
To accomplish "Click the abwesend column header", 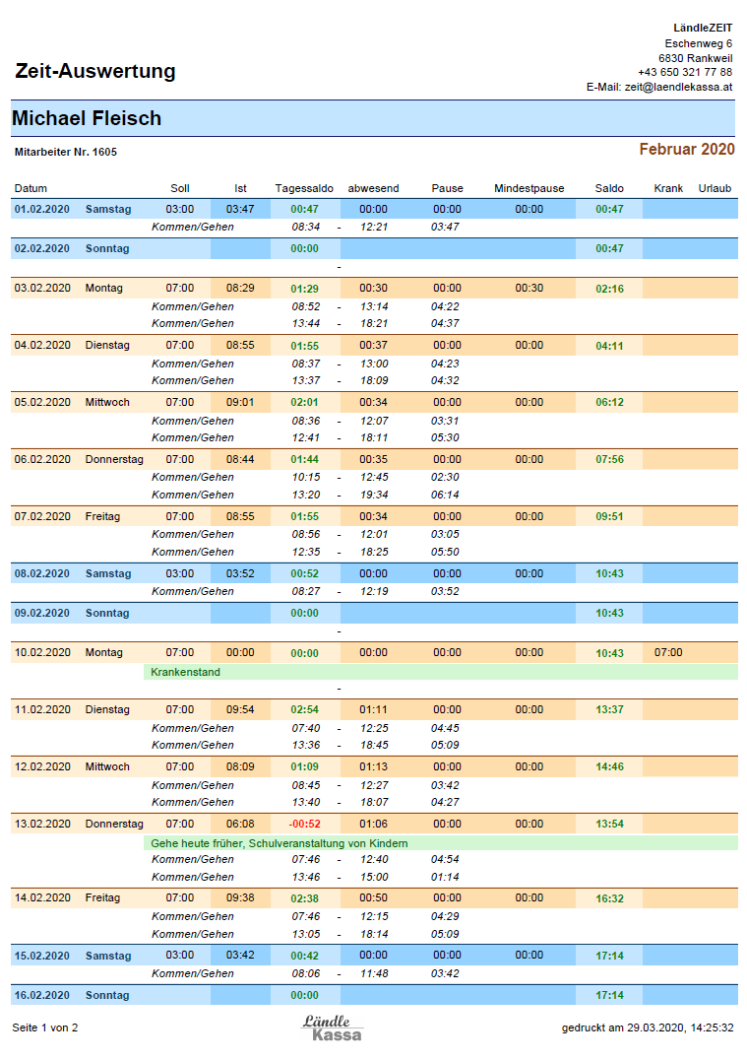I will coord(374,188).
